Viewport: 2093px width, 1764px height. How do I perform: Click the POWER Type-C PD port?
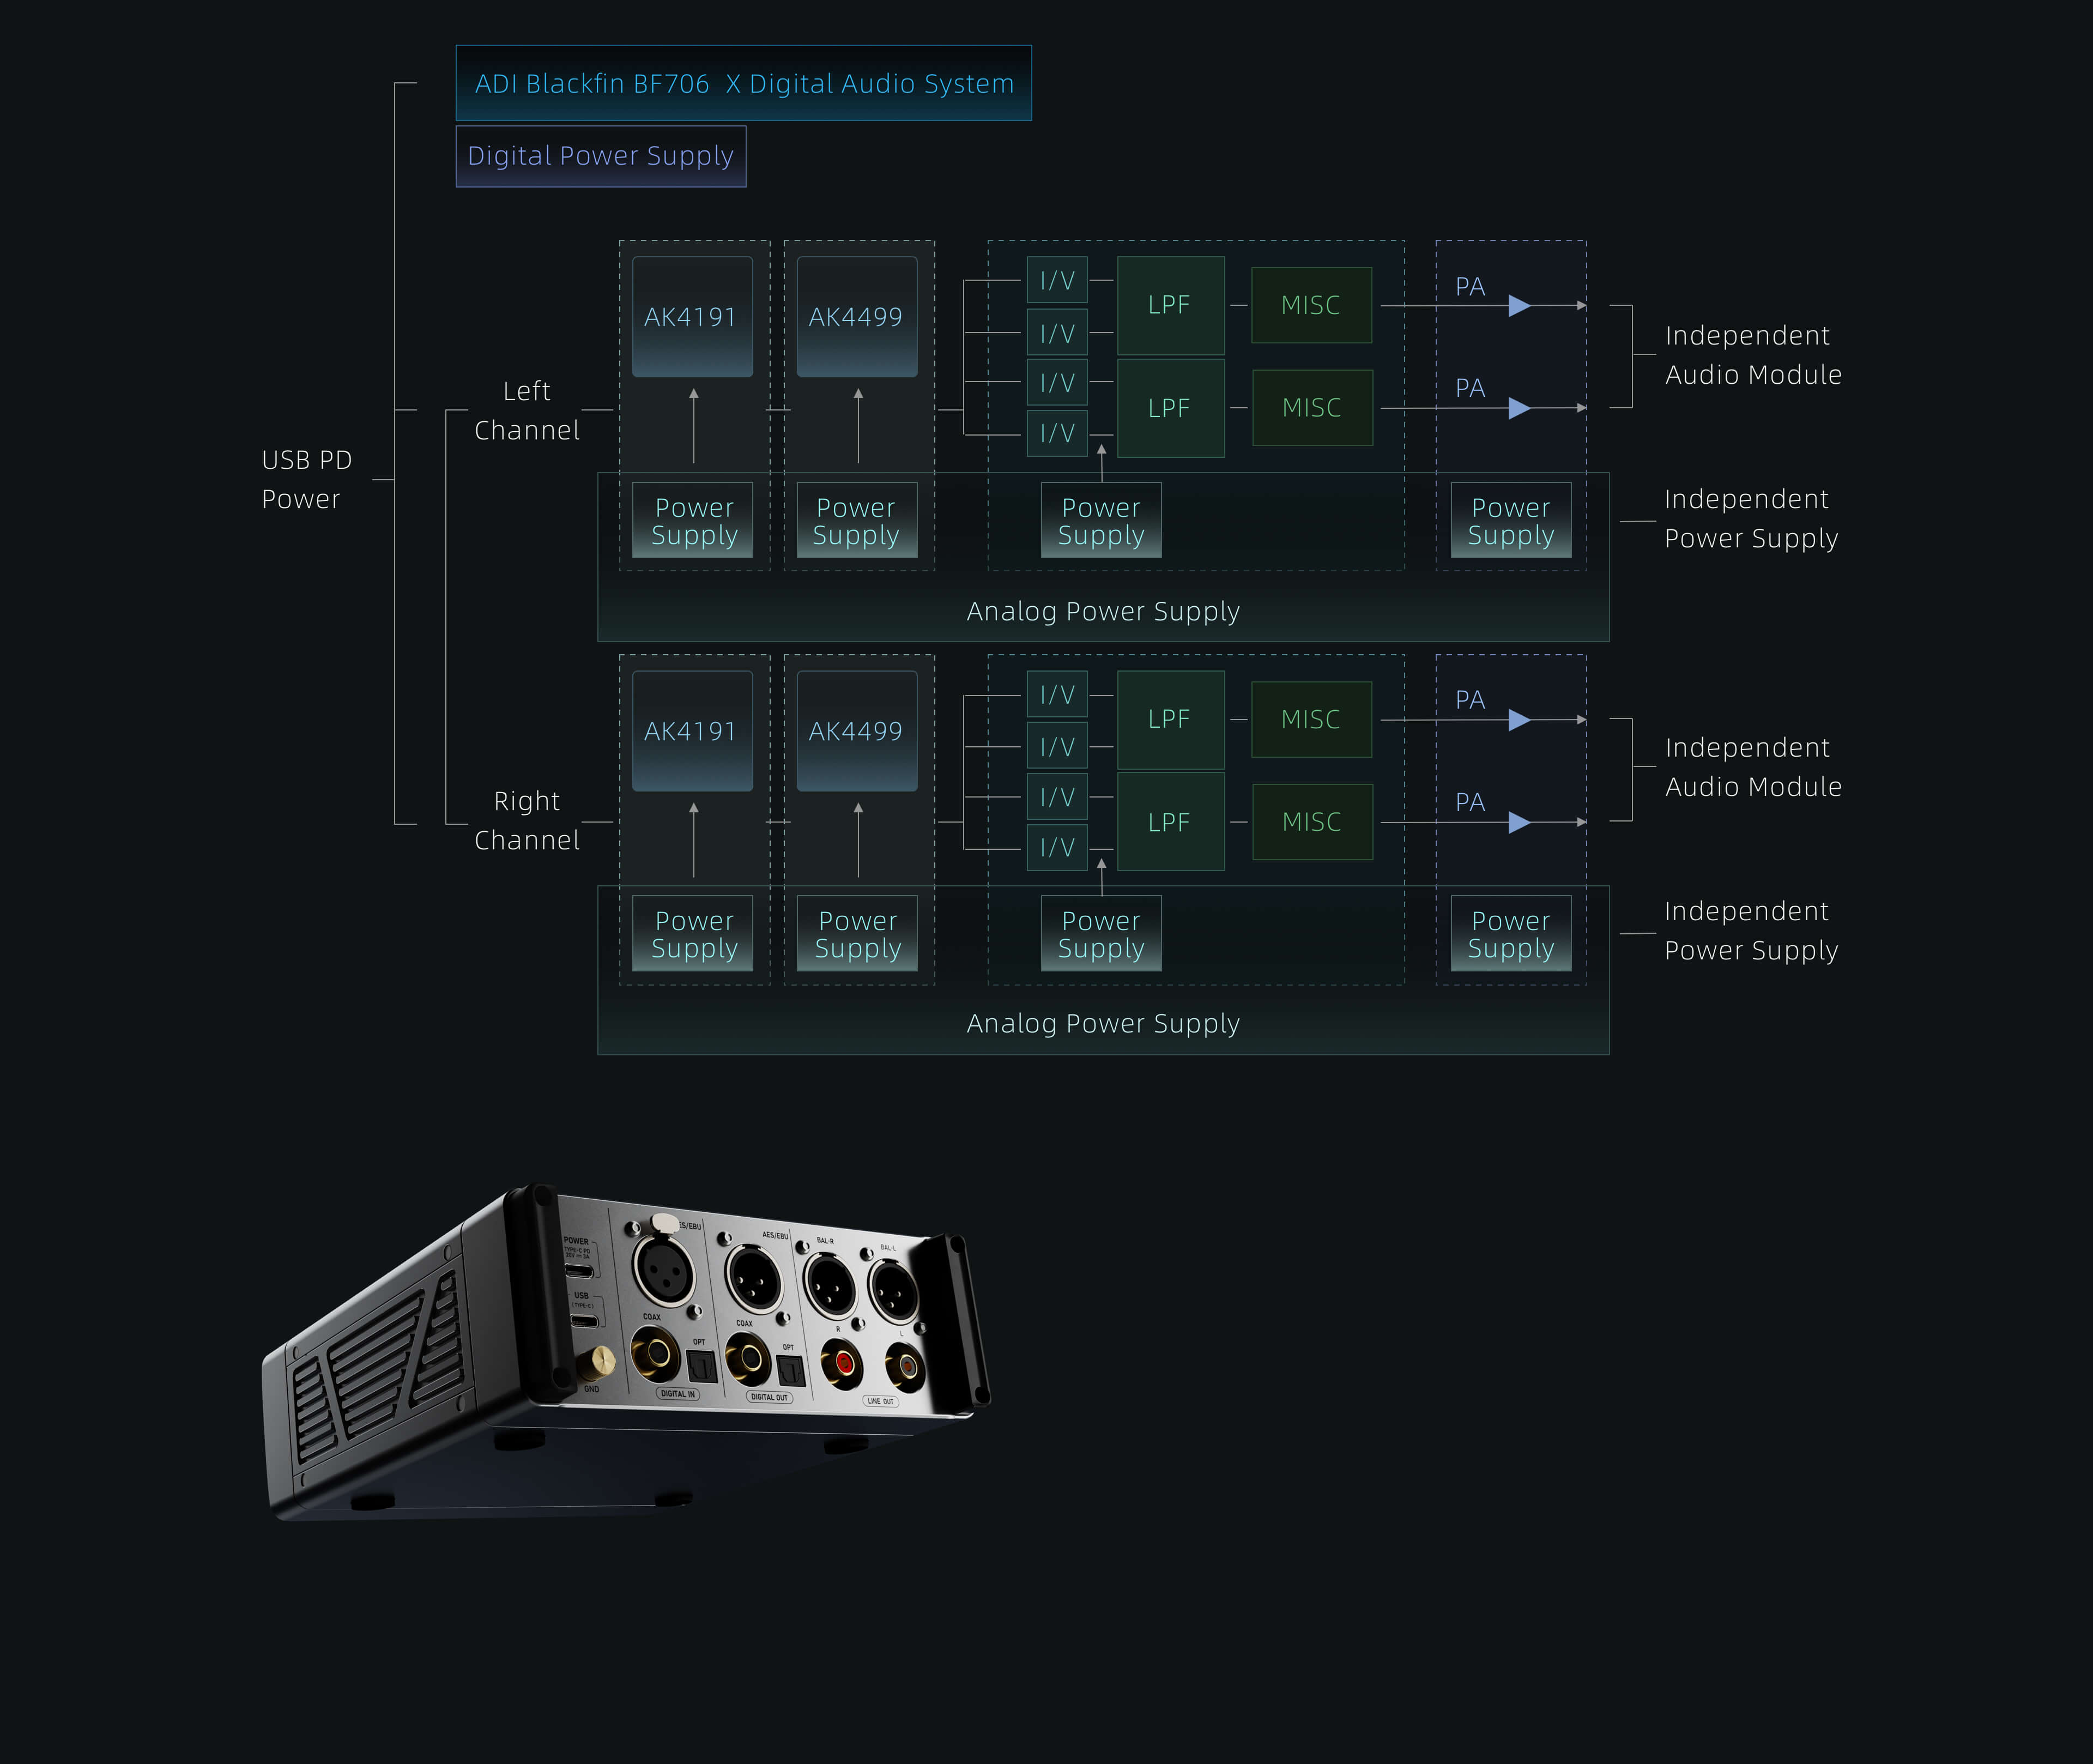tap(579, 1271)
